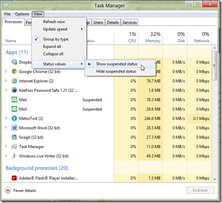Screen dimensions: 222x203
Task: Click the 76.7 MB memory value
Action: click(x=153, y=81)
